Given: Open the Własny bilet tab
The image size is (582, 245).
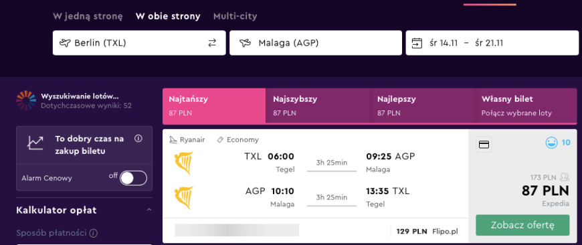Looking at the screenshot, I should pyautogui.click(x=526, y=105).
